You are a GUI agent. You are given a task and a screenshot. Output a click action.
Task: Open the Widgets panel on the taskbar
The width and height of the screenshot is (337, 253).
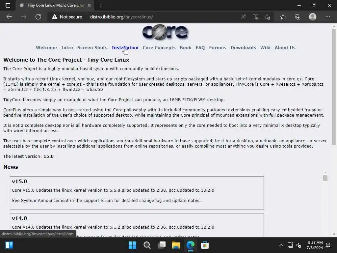click(x=9, y=245)
